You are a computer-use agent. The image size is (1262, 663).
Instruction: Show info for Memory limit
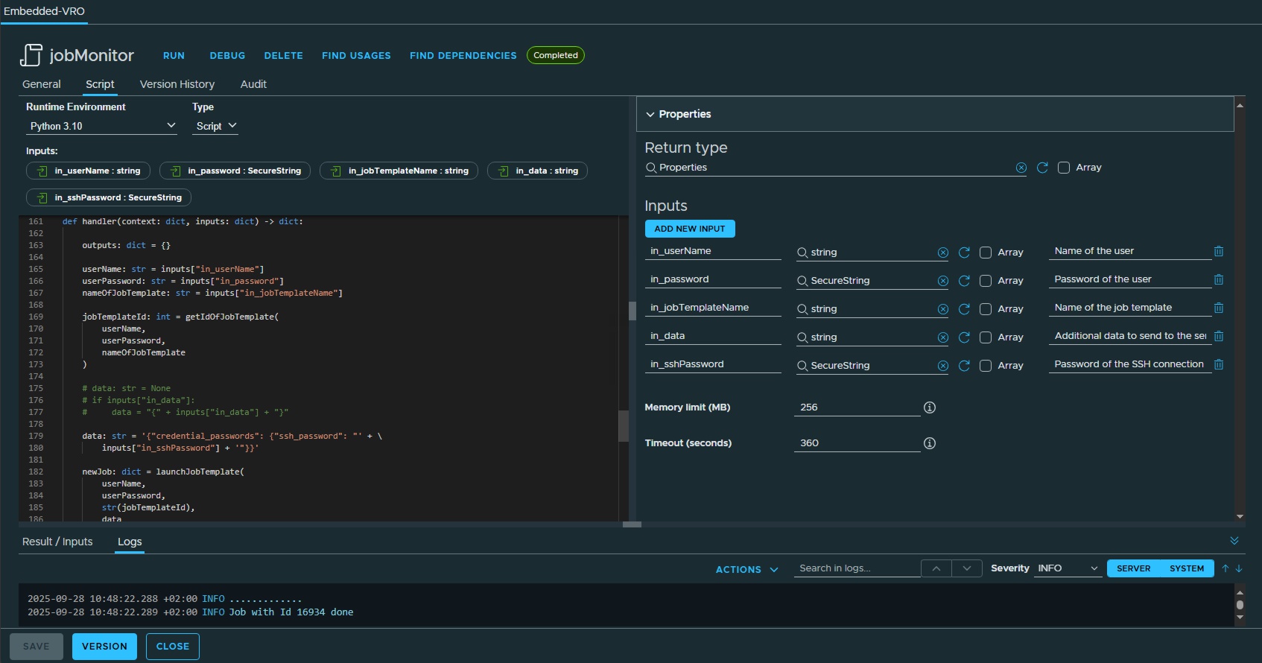point(930,407)
